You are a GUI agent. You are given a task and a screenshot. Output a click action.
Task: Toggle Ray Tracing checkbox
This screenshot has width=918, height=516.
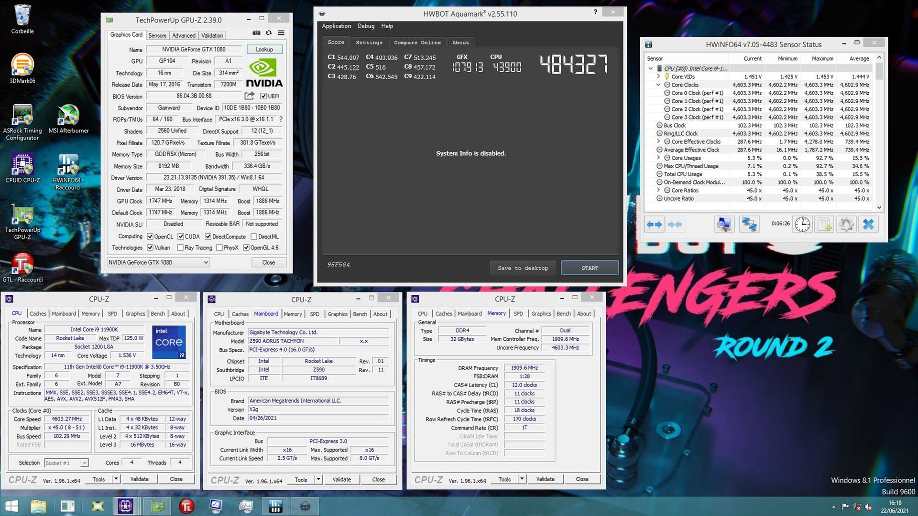[x=180, y=247]
